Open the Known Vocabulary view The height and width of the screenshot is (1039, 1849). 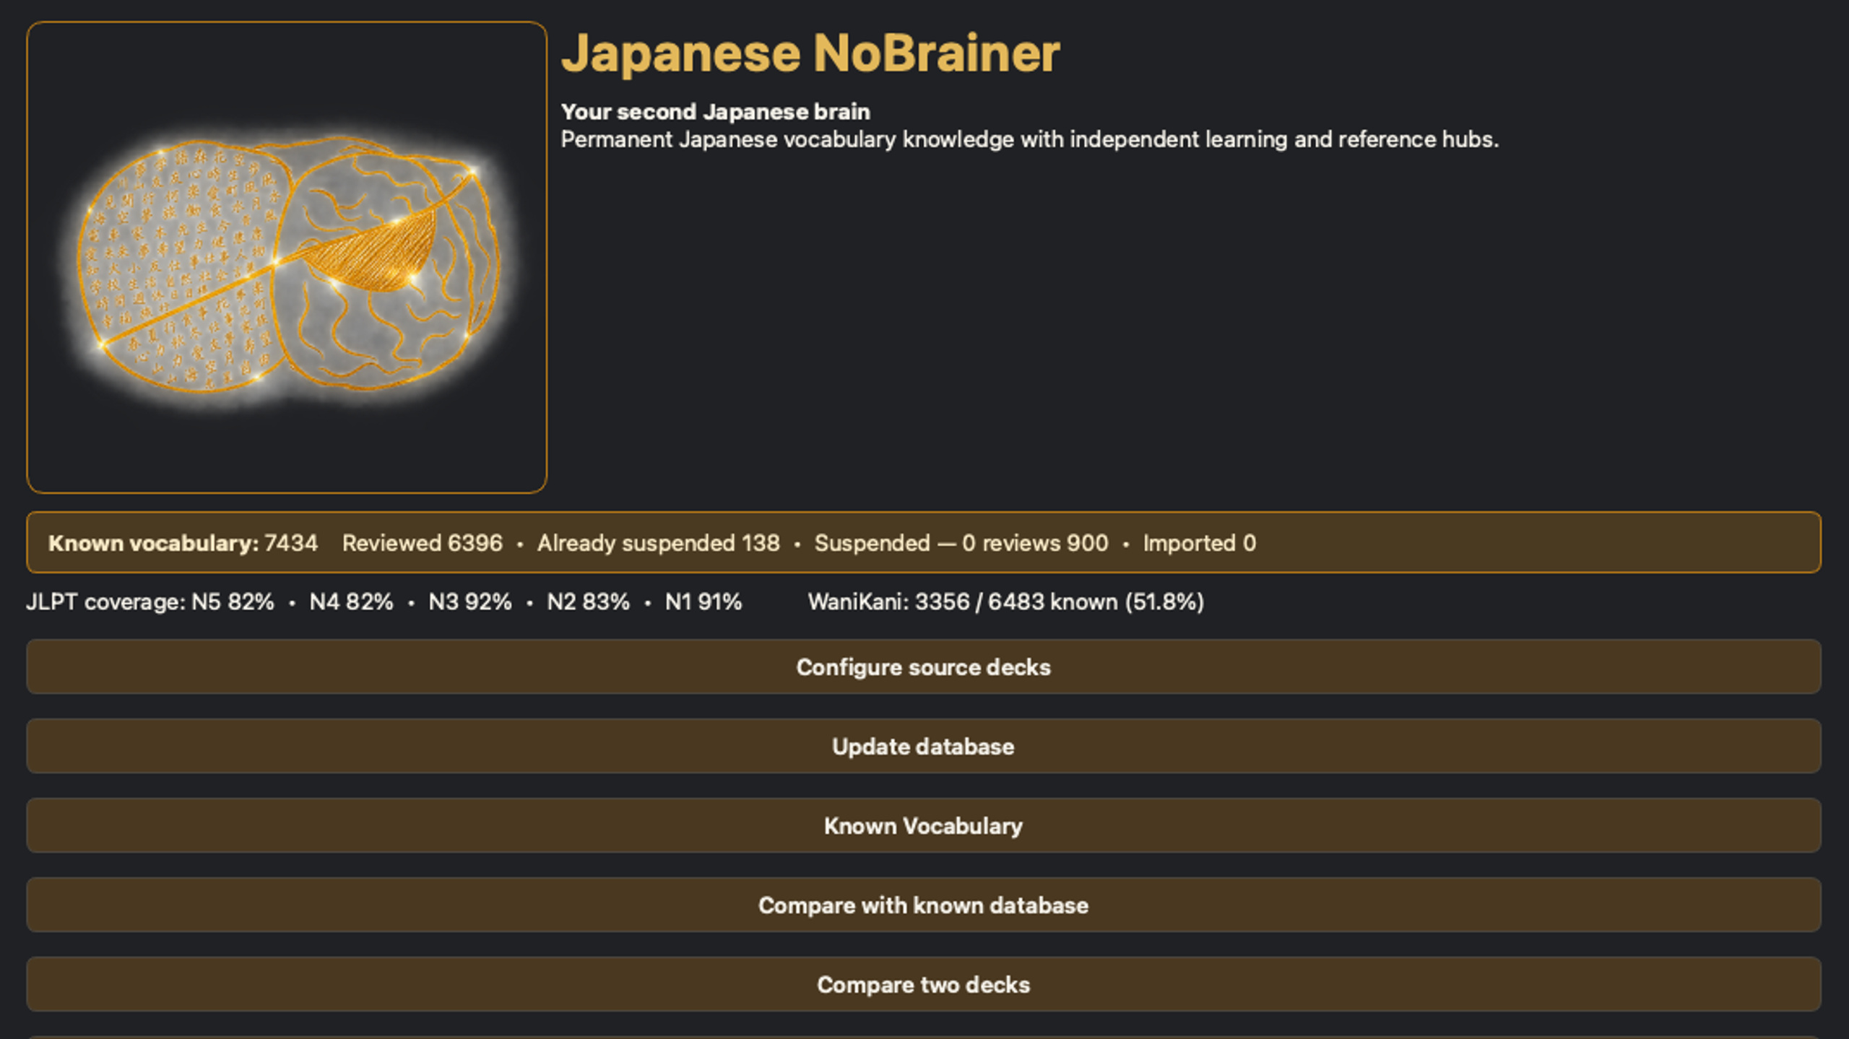coord(923,825)
